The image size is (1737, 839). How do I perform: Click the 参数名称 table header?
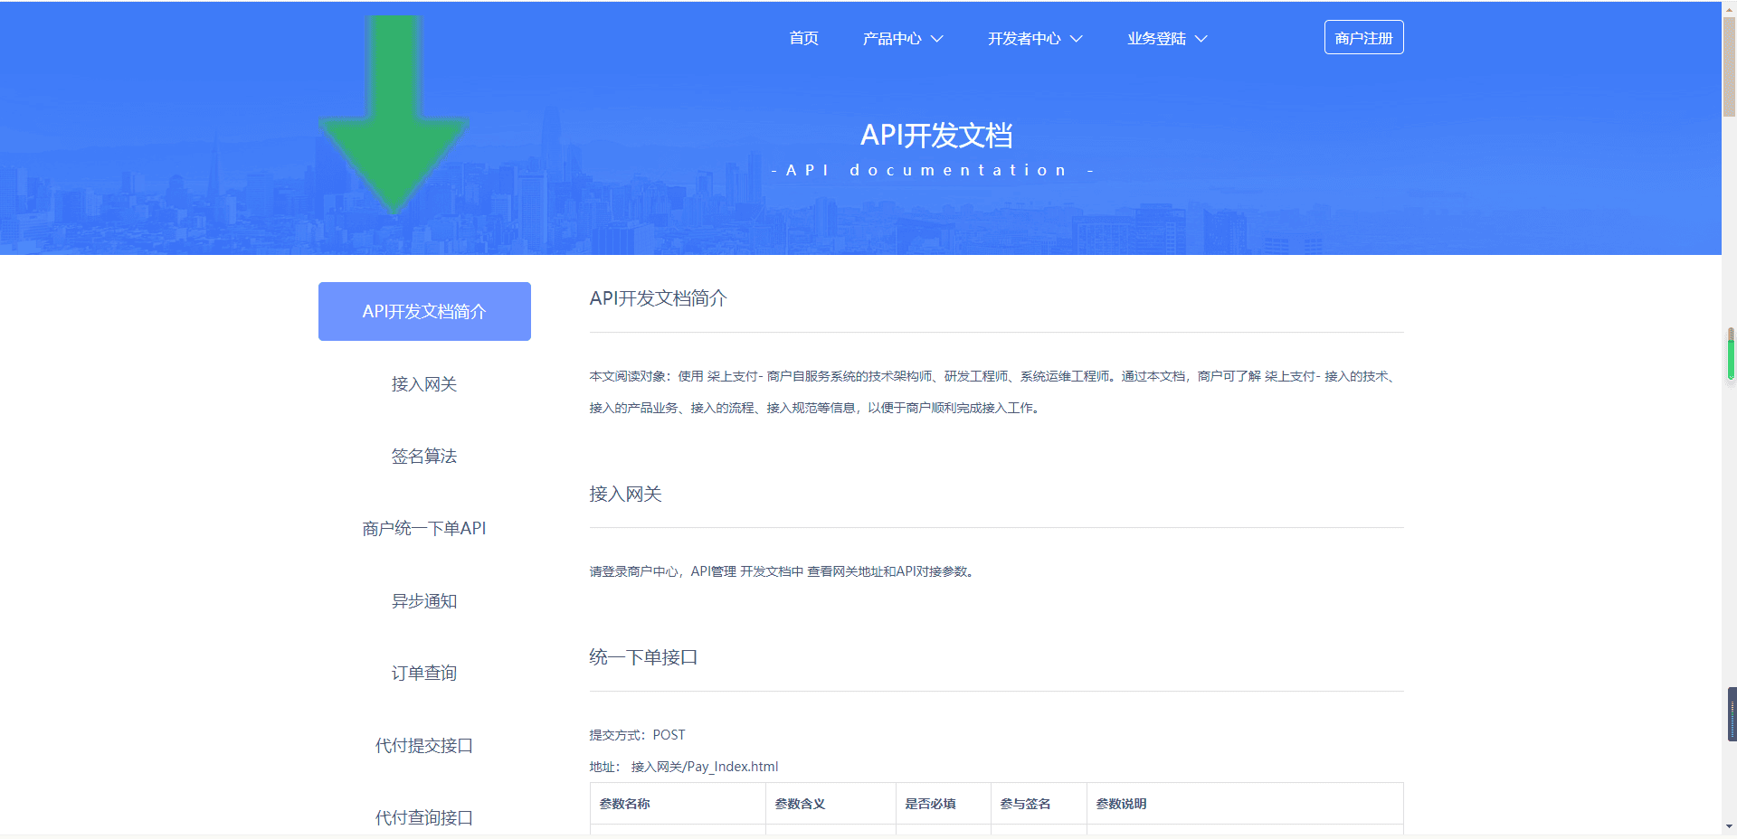click(625, 804)
